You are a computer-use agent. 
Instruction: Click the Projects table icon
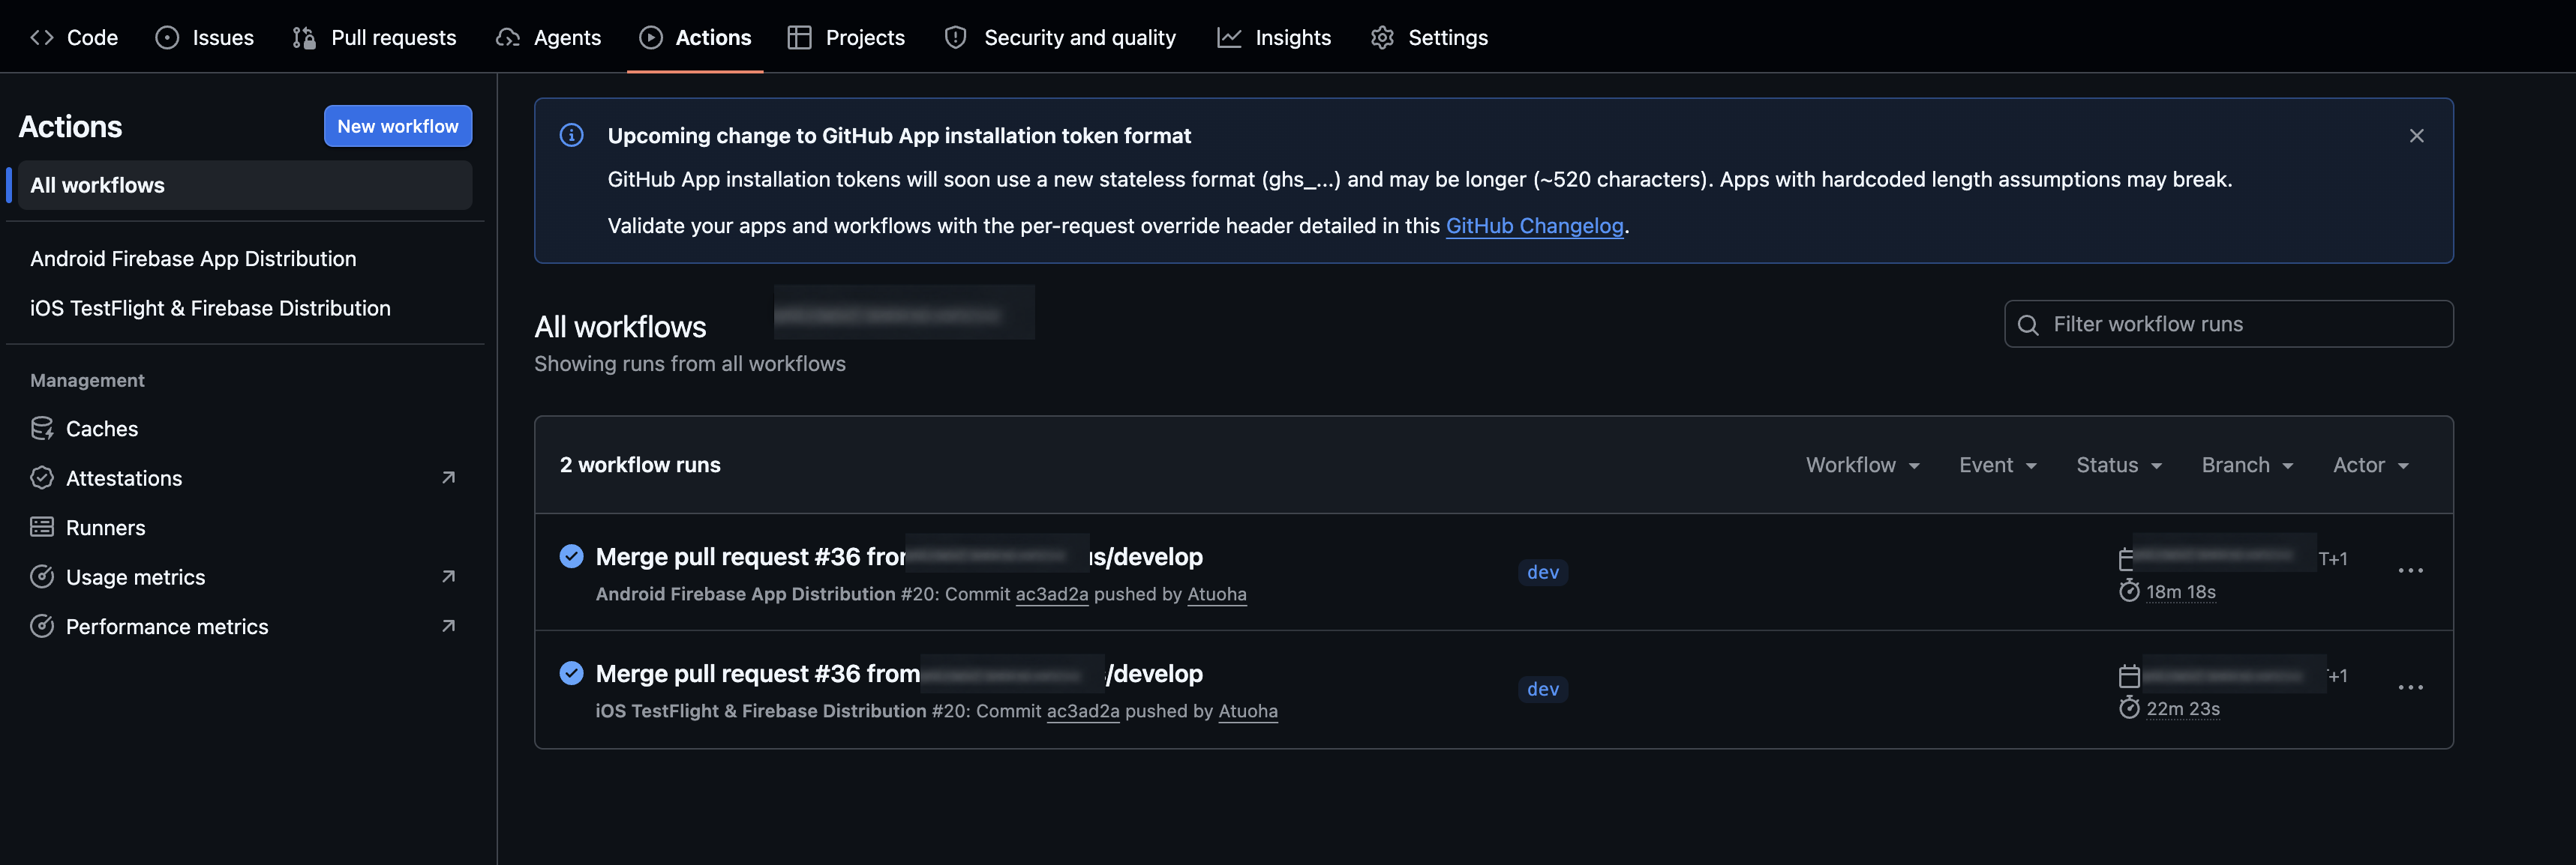[x=799, y=37]
